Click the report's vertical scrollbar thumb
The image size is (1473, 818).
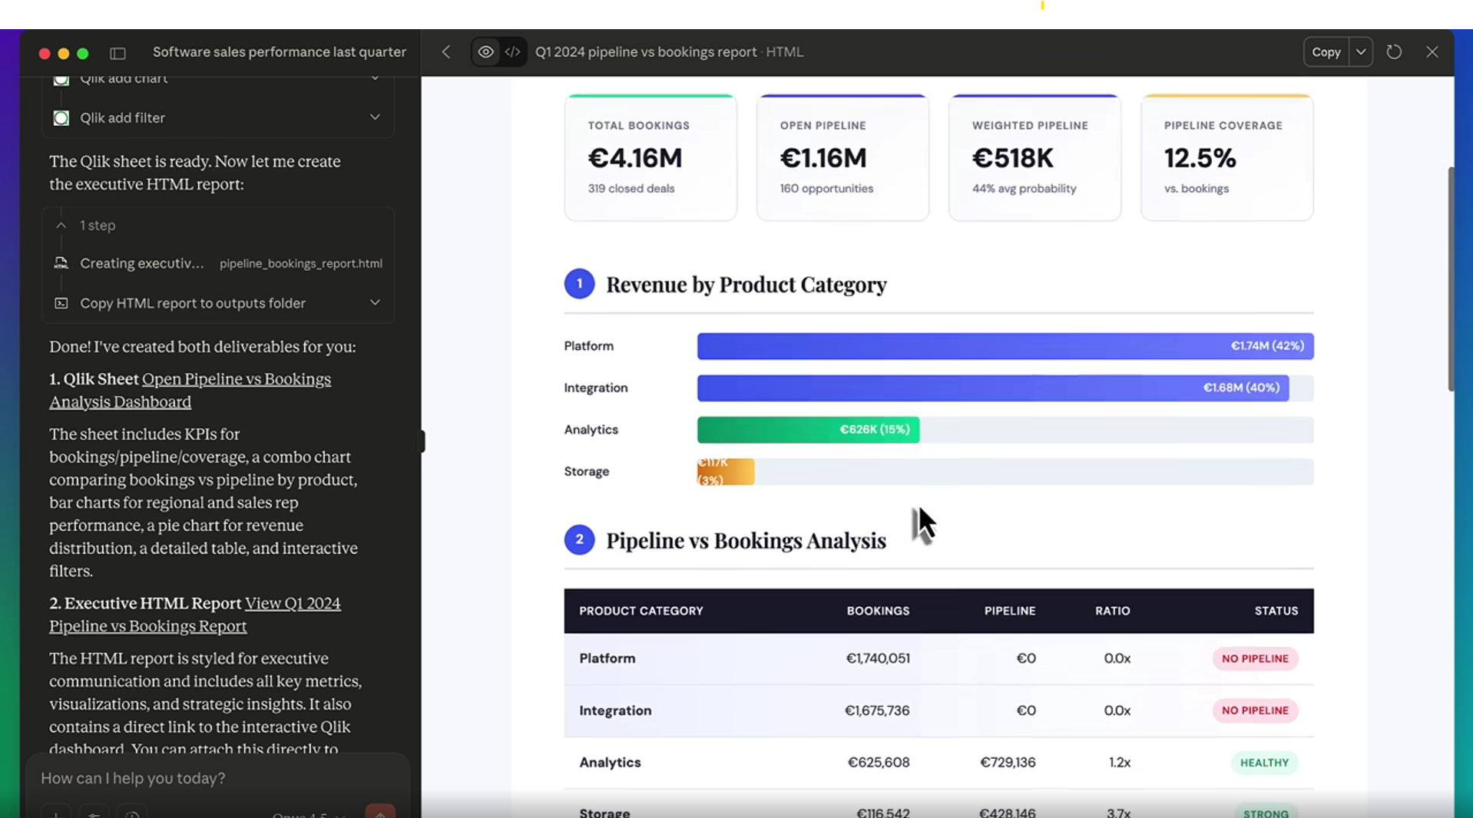point(1450,279)
